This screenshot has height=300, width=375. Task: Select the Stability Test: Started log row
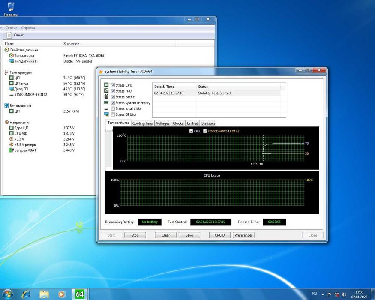coord(217,93)
